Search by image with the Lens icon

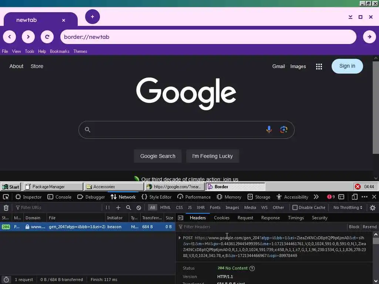284,130
